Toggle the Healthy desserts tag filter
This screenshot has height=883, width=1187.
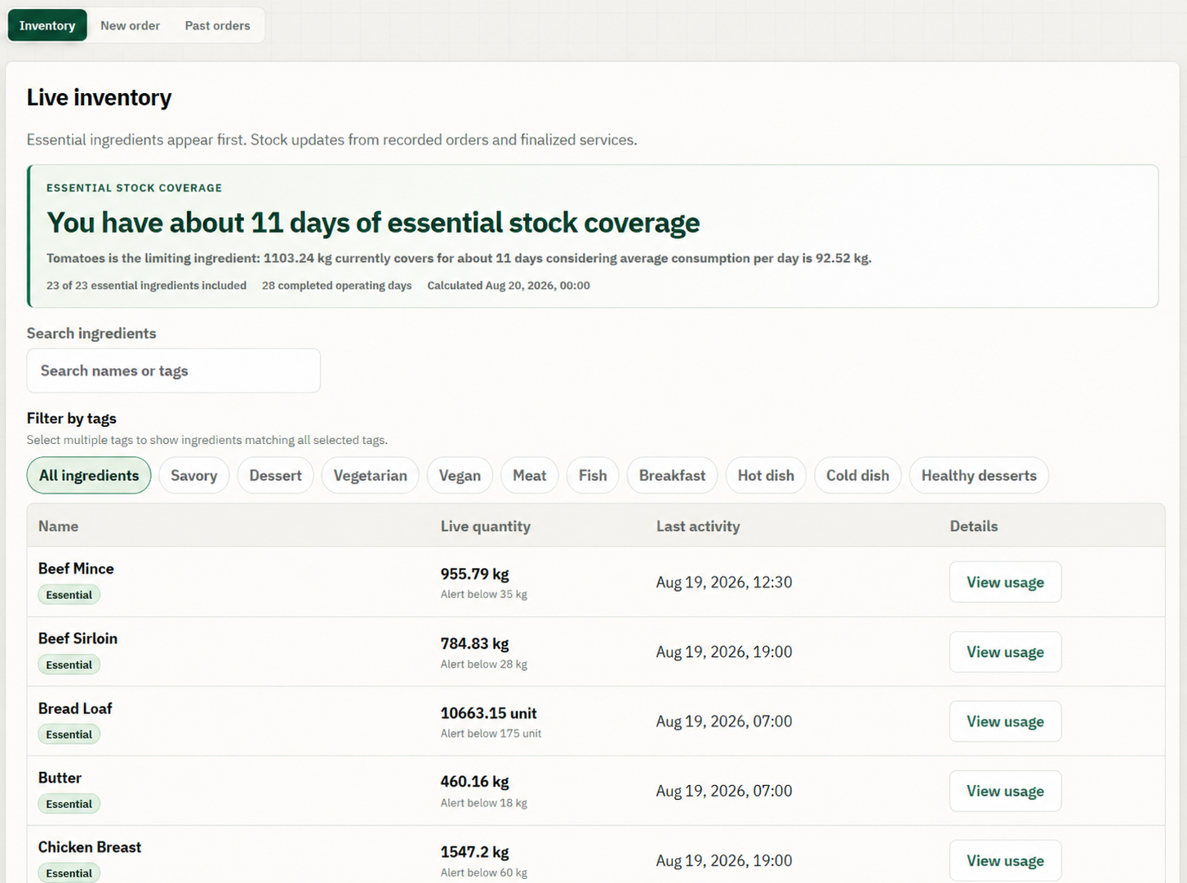979,476
